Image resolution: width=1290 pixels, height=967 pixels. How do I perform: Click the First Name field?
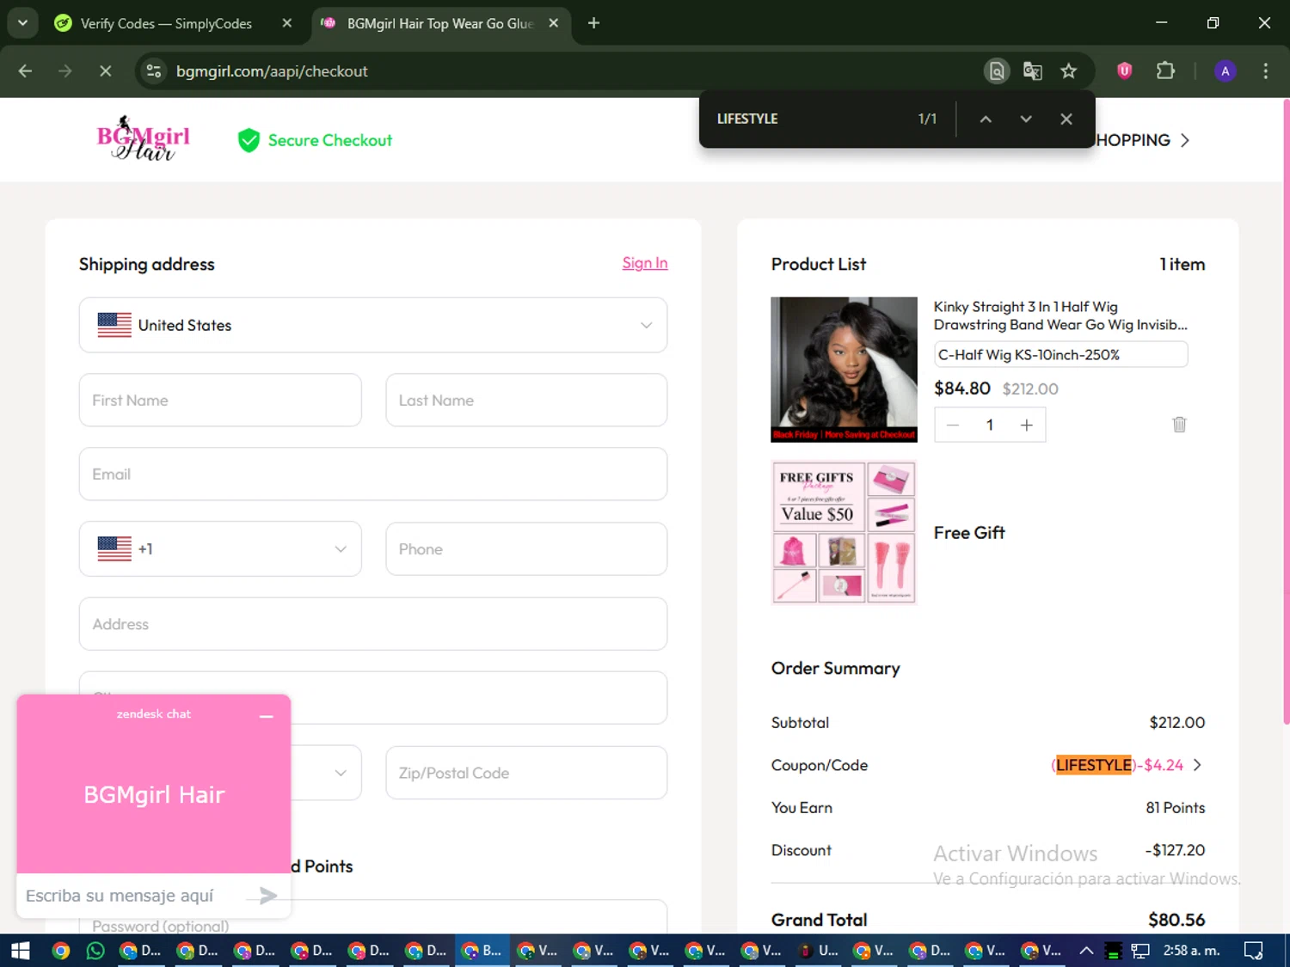click(220, 400)
